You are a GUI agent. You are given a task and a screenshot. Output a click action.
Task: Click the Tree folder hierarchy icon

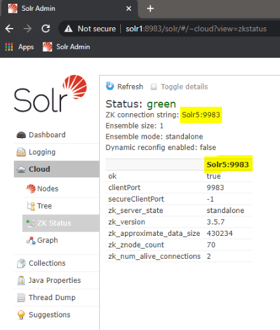[31, 206]
